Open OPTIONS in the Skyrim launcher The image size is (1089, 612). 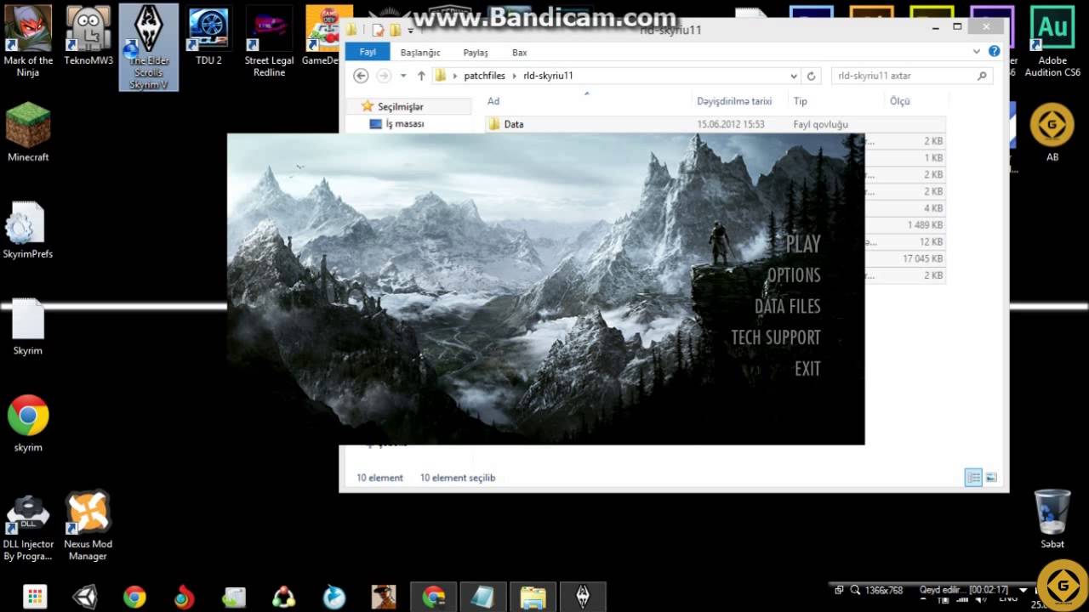793,275
